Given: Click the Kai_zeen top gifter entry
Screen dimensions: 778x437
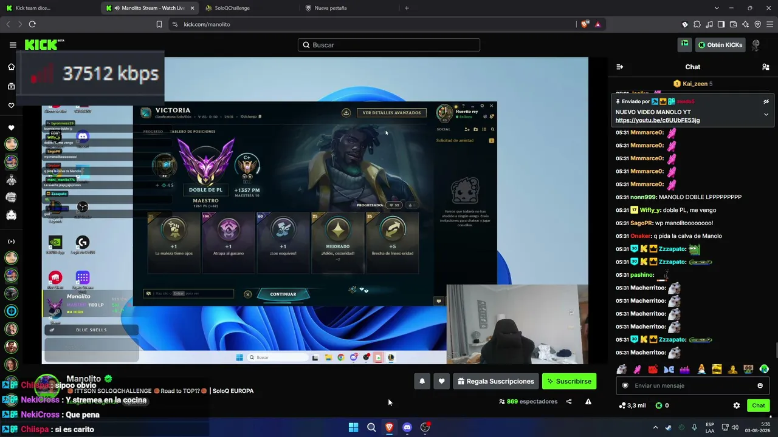Looking at the screenshot, I should pyautogui.click(x=693, y=84).
